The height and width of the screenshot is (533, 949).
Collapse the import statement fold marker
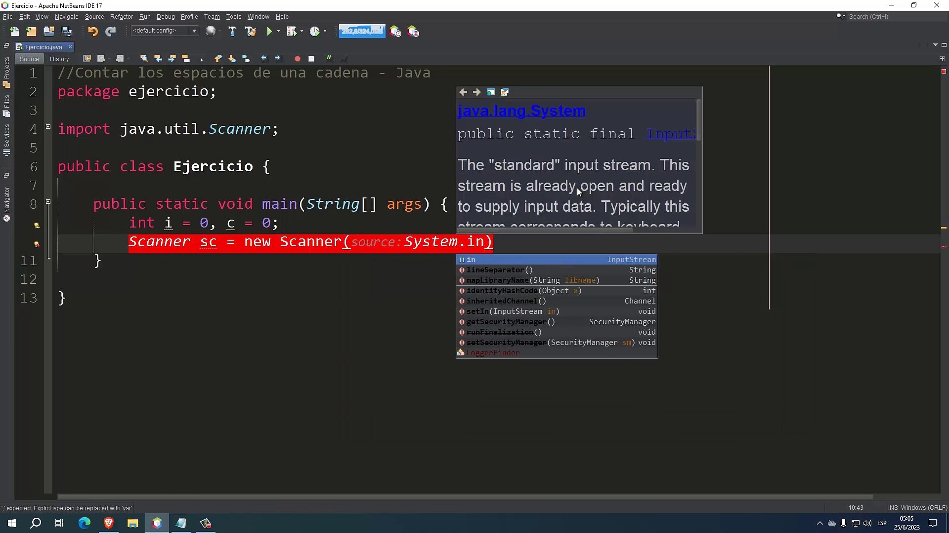[x=48, y=127]
